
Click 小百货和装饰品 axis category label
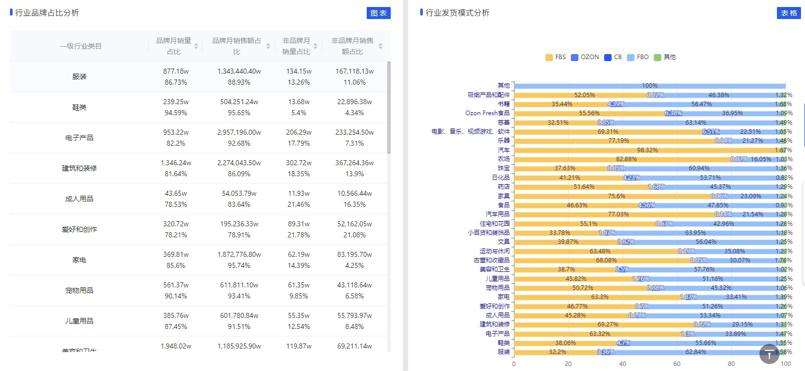[488, 233]
